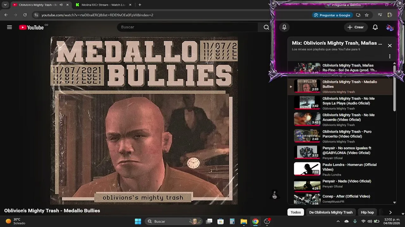Open the YouTube account avatar menu
The image size is (405, 227).
pos(390,27)
